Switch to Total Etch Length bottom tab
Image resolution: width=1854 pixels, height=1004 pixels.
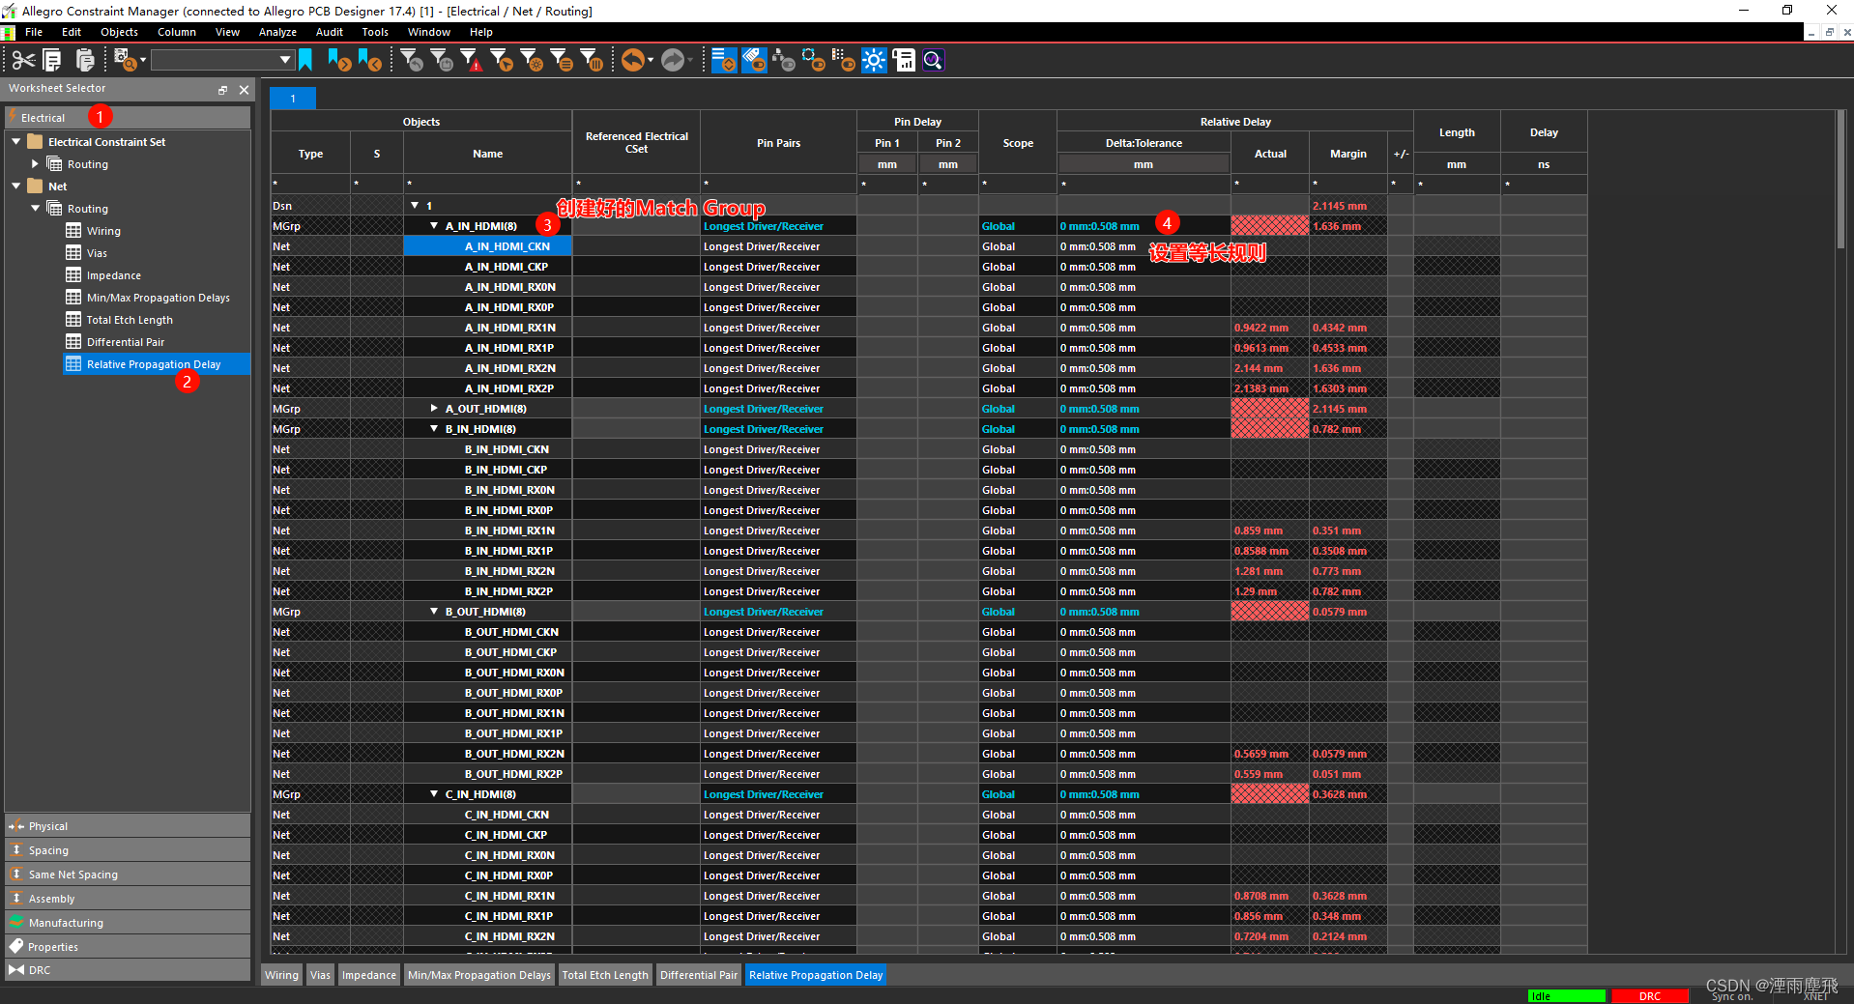click(605, 975)
